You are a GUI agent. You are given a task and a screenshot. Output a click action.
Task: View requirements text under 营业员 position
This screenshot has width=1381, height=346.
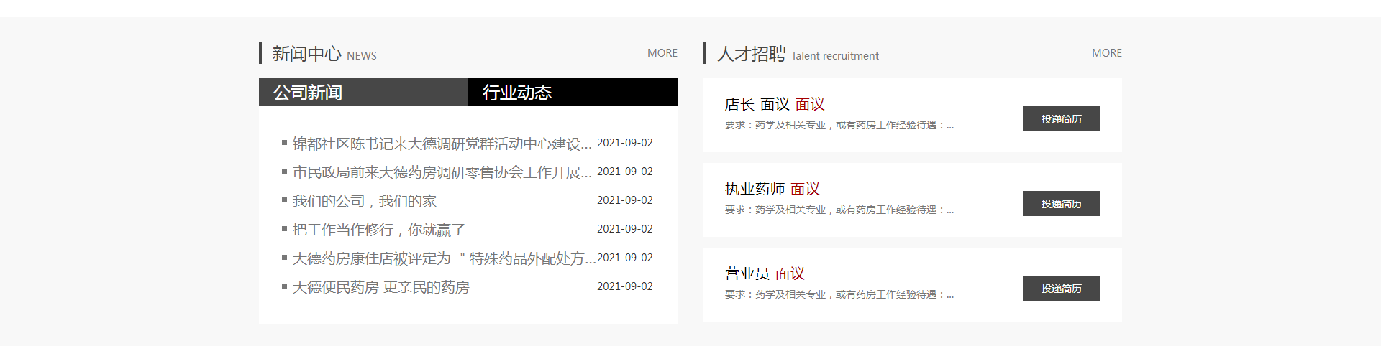[x=839, y=295]
